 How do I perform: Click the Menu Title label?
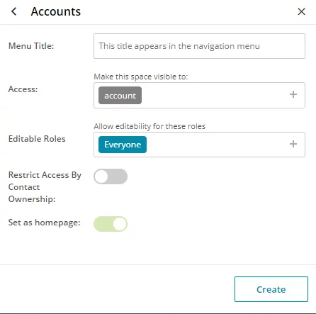point(31,46)
